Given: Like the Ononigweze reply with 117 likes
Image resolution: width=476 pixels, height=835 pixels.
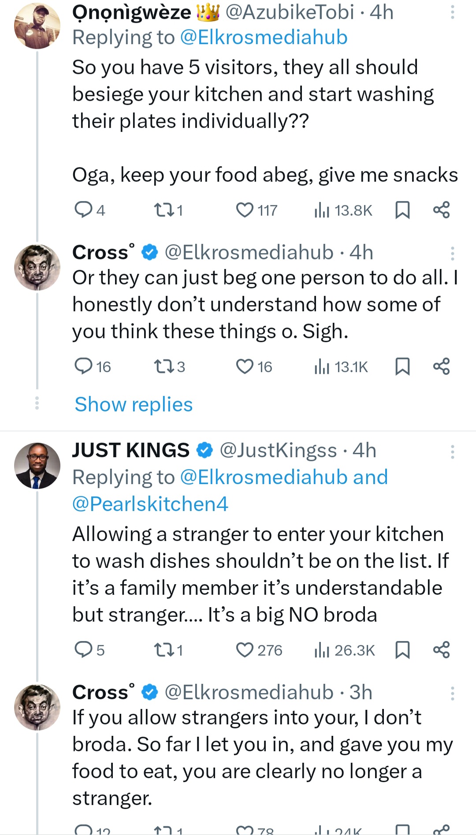Looking at the screenshot, I should coord(245,210).
